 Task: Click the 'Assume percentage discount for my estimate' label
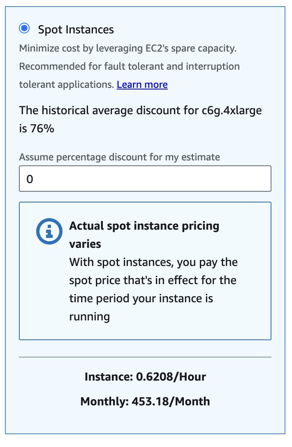pos(119,157)
